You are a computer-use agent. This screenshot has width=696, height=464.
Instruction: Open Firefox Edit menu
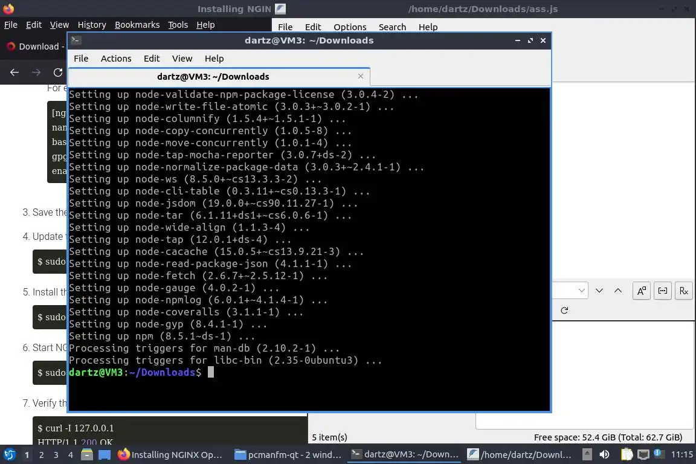(34, 25)
